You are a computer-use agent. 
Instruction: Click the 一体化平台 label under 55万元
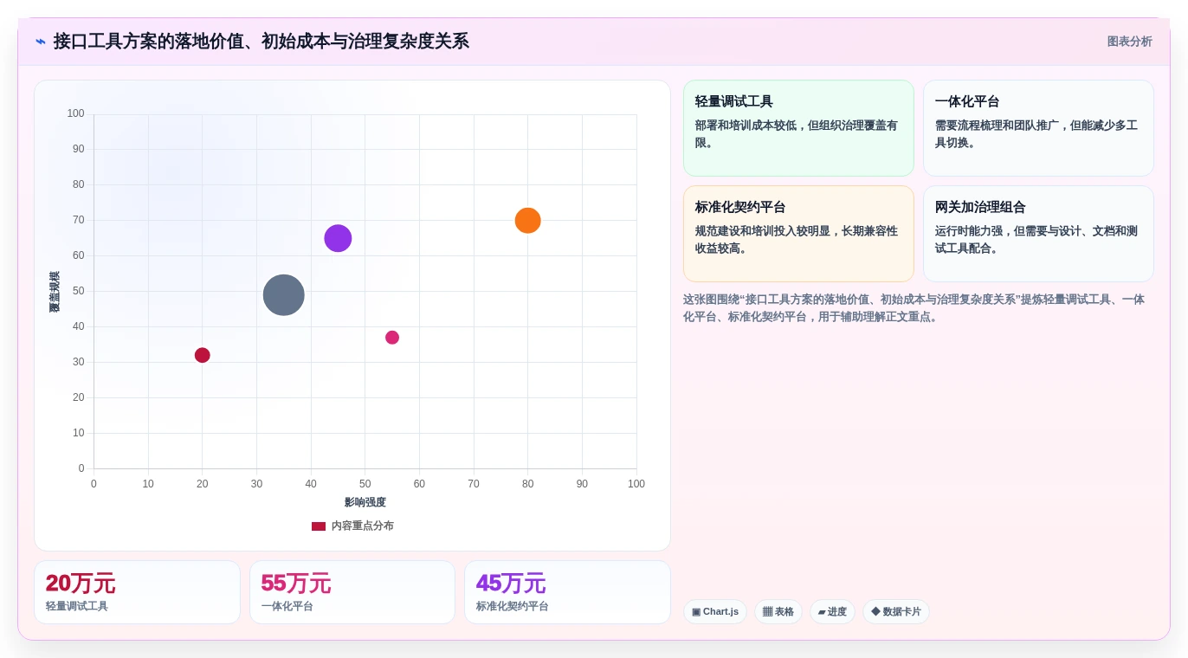287,607
